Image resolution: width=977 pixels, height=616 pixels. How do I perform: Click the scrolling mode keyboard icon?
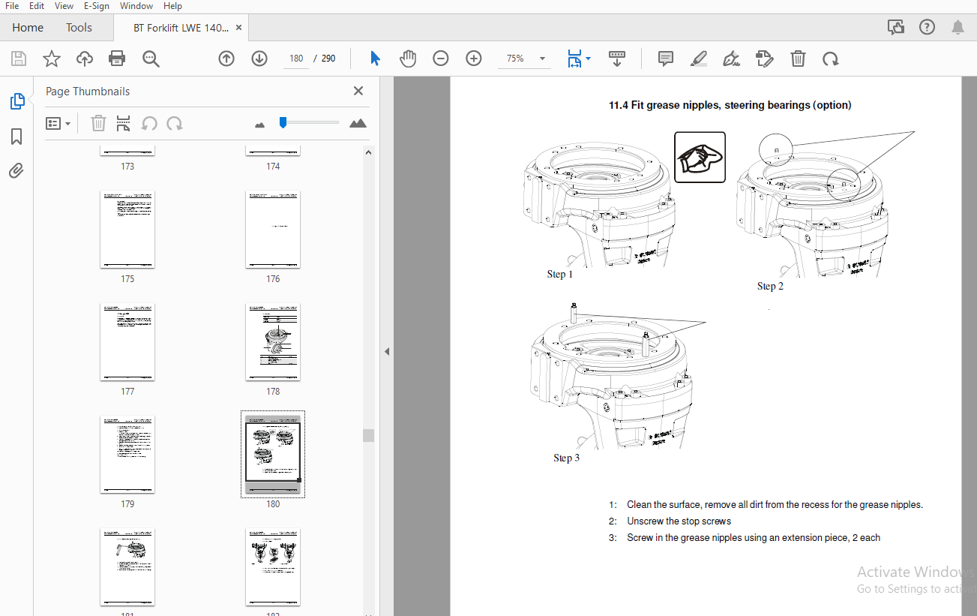(x=617, y=59)
